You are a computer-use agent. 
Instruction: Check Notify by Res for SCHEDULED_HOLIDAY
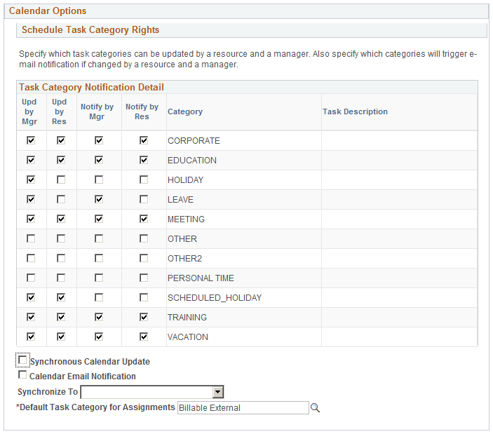(144, 297)
